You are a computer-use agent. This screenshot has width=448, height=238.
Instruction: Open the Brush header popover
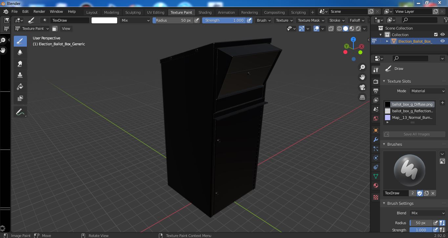[x=264, y=20]
